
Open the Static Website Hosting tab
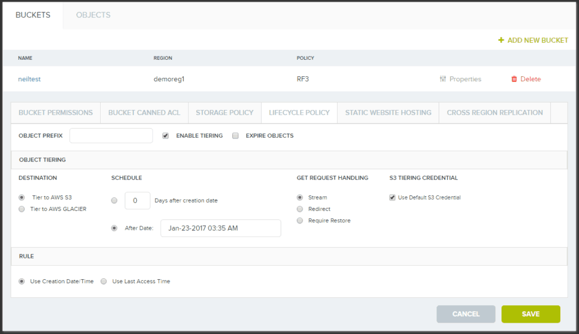pyautogui.click(x=388, y=112)
